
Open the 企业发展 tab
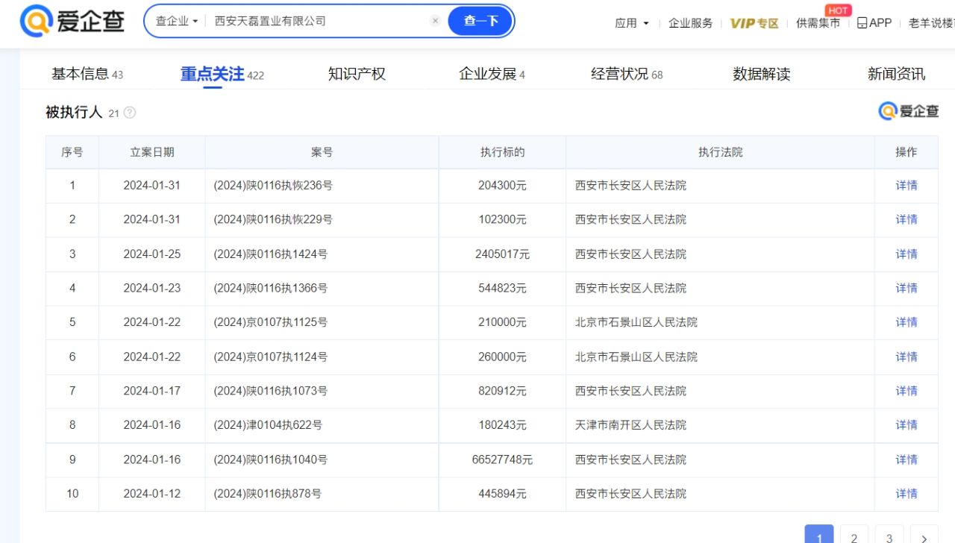[492, 74]
